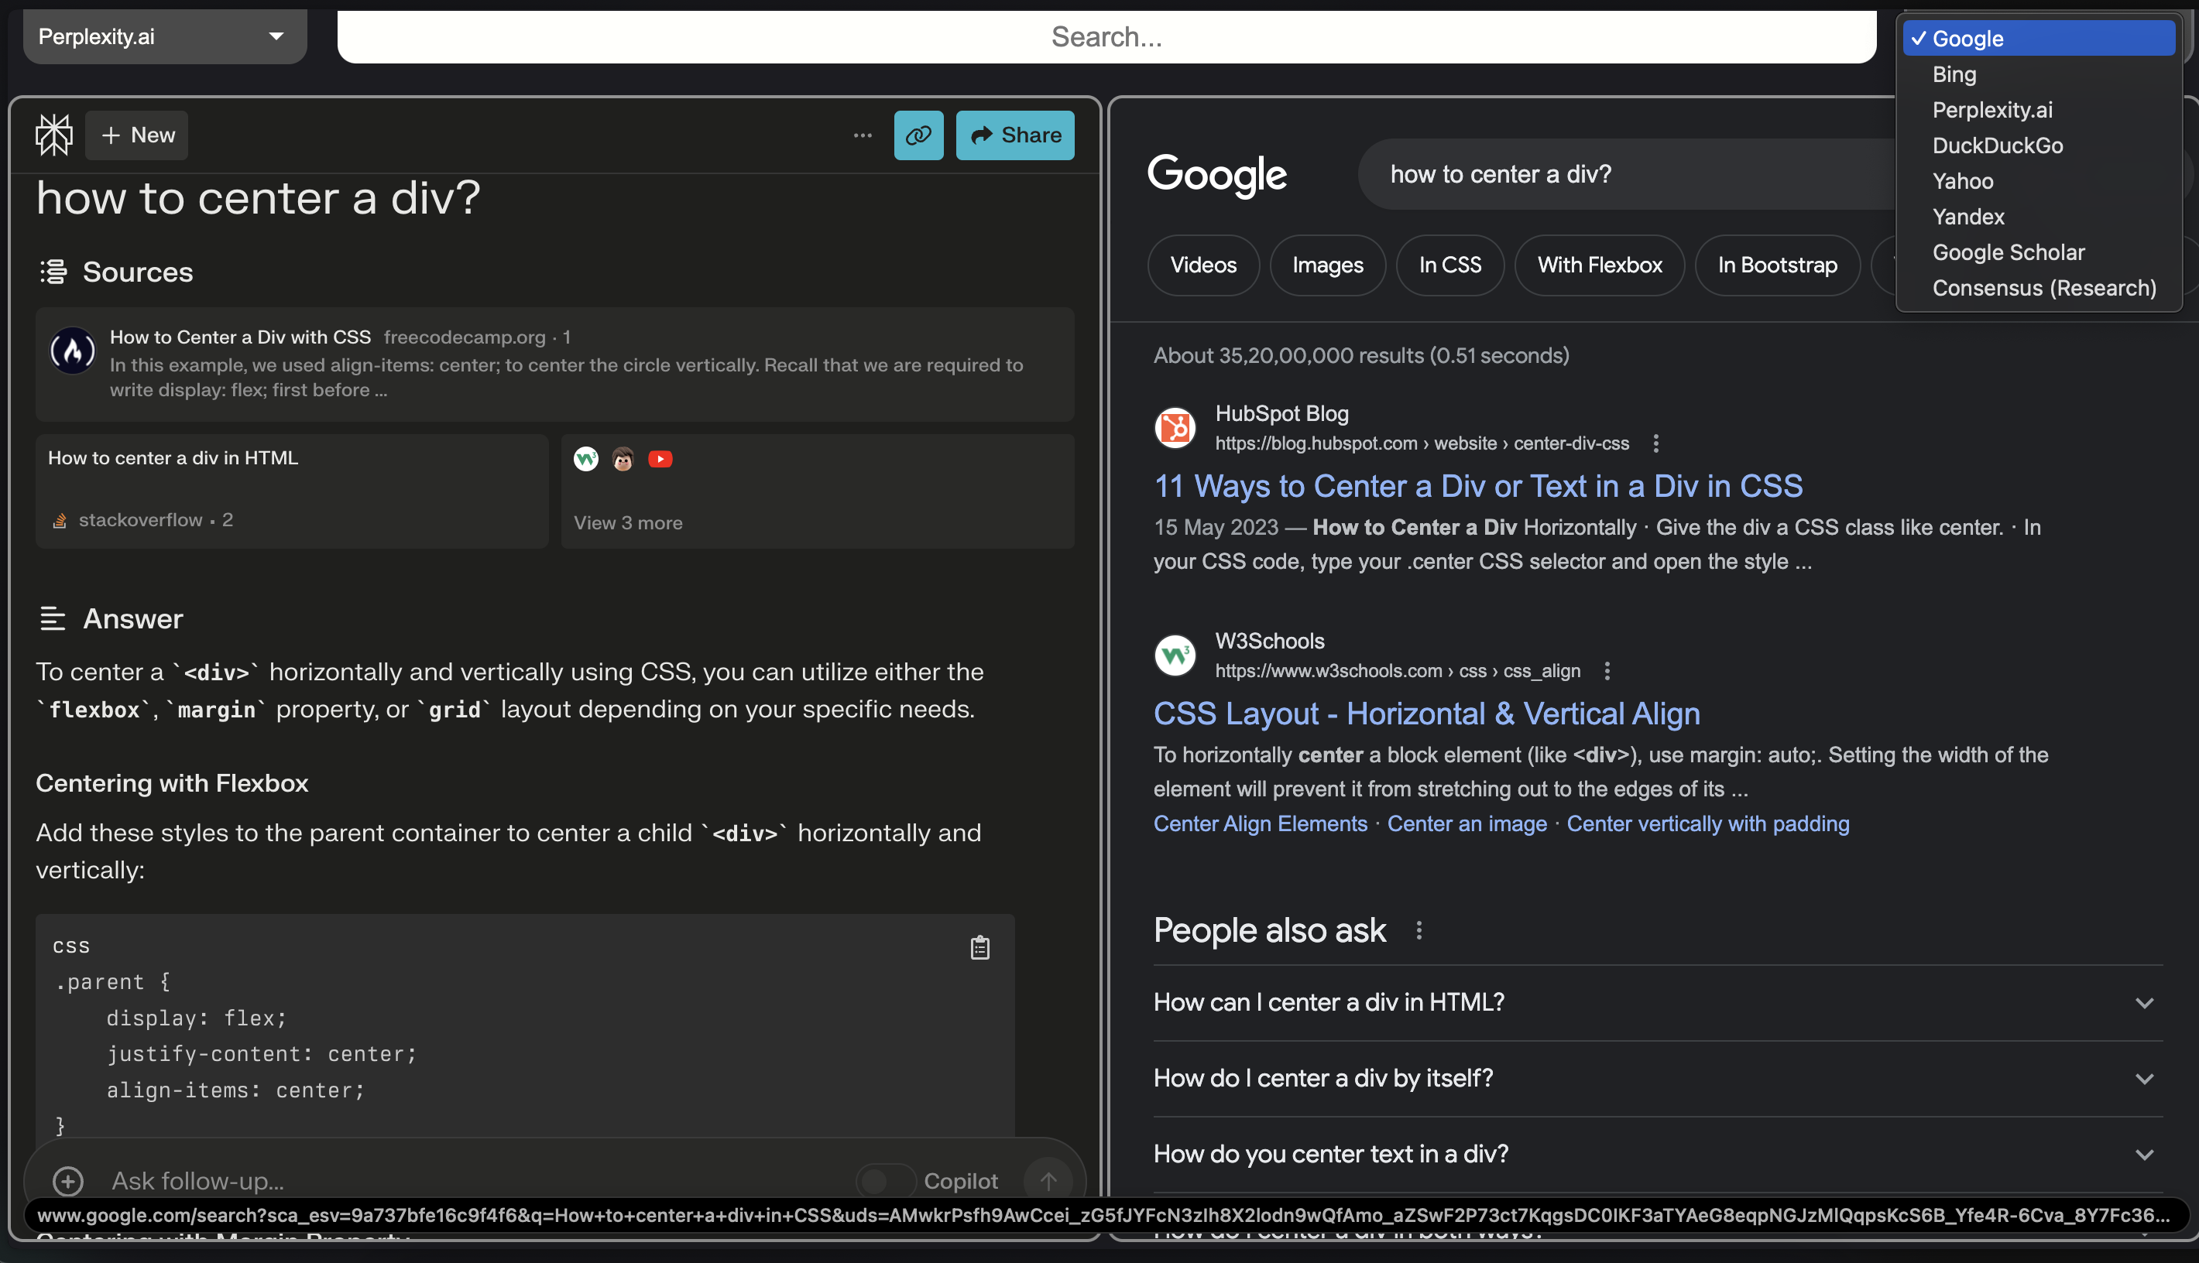This screenshot has height=1263, width=2199.
Task: Click the HubSpot Blog favicon
Action: [1175, 428]
